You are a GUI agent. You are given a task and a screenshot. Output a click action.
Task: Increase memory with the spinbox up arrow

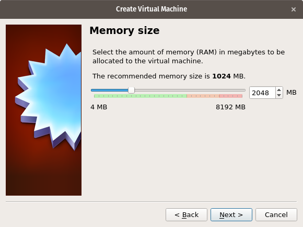[279, 90]
